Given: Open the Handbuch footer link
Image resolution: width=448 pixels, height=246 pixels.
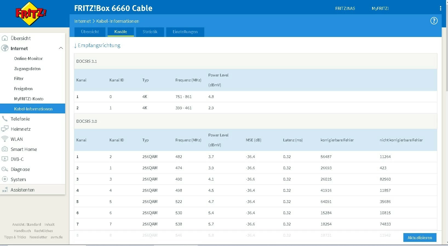Looking at the screenshot, I should tap(22, 231).
